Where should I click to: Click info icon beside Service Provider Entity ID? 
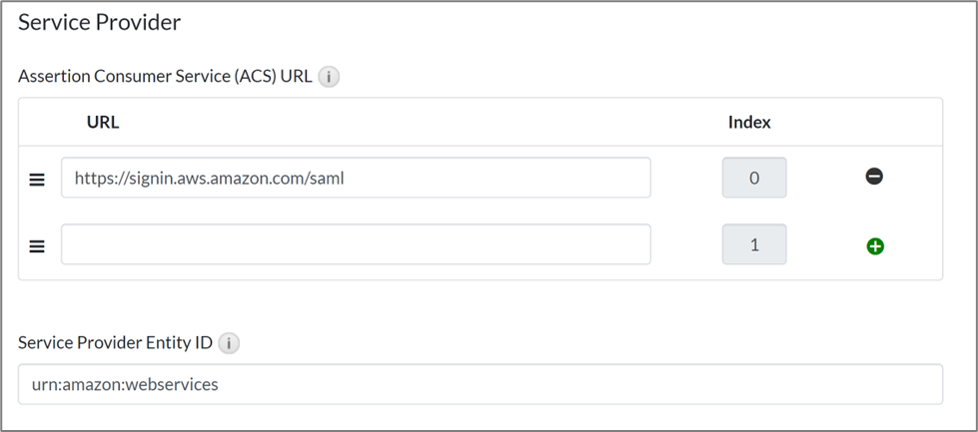(229, 343)
